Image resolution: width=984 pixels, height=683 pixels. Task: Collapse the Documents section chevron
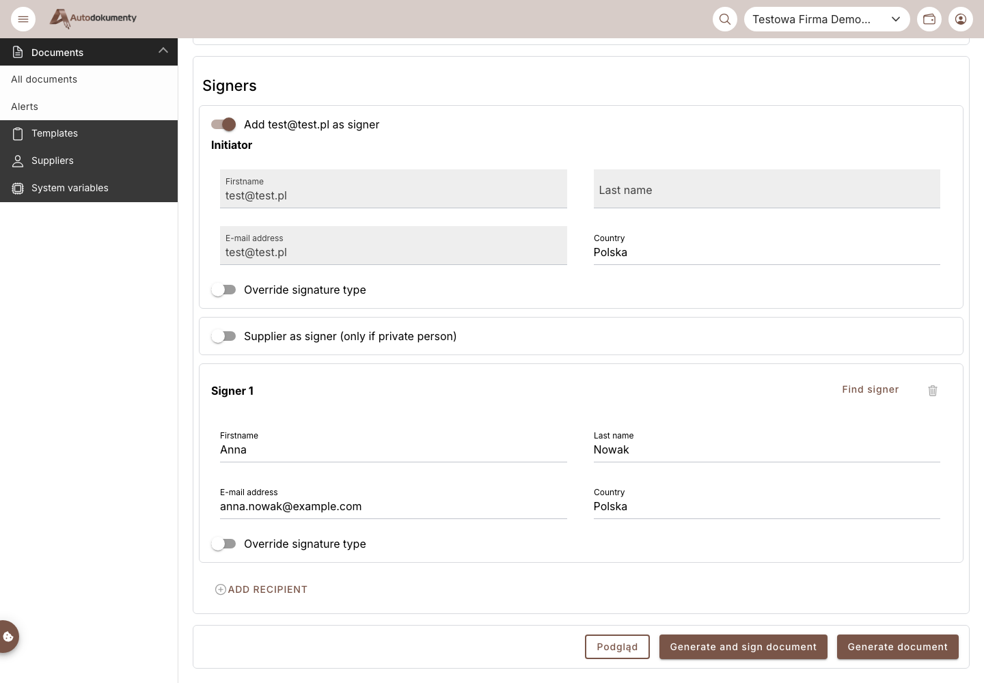click(163, 51)
